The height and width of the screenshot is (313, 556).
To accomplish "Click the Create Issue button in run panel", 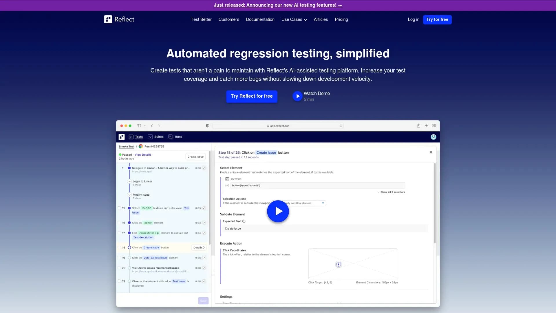I will 195,157.
